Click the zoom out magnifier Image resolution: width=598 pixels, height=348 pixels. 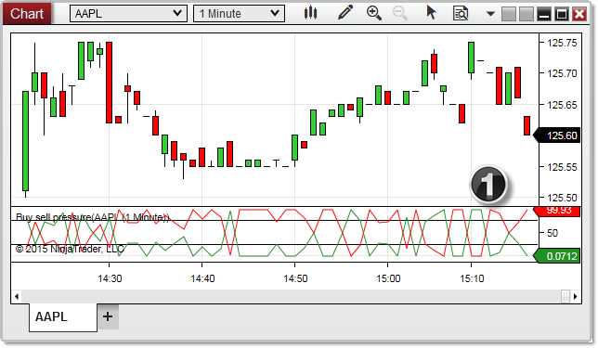click(400, 13)
